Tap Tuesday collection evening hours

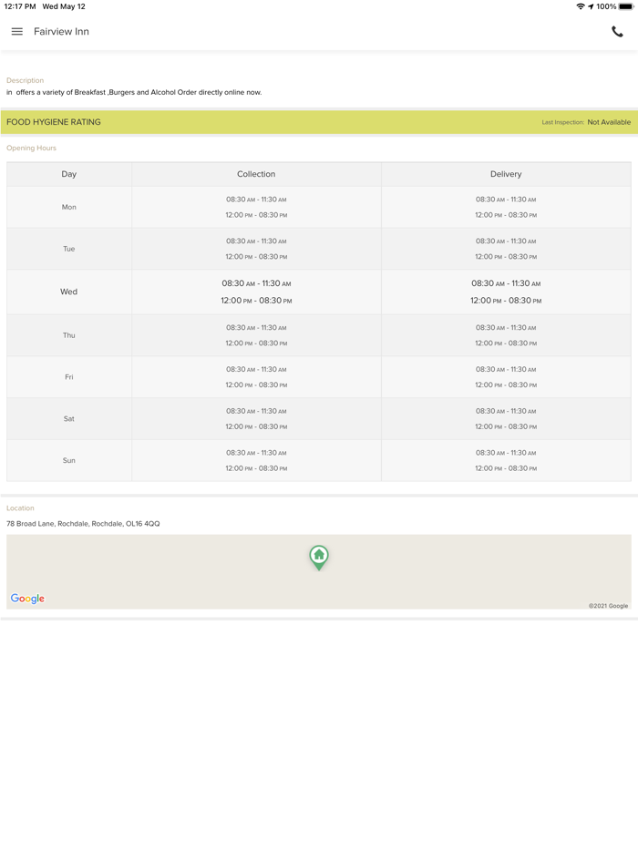[256, 257]
